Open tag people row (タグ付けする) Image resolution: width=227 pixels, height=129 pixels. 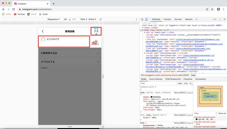[x=70, y=62]
